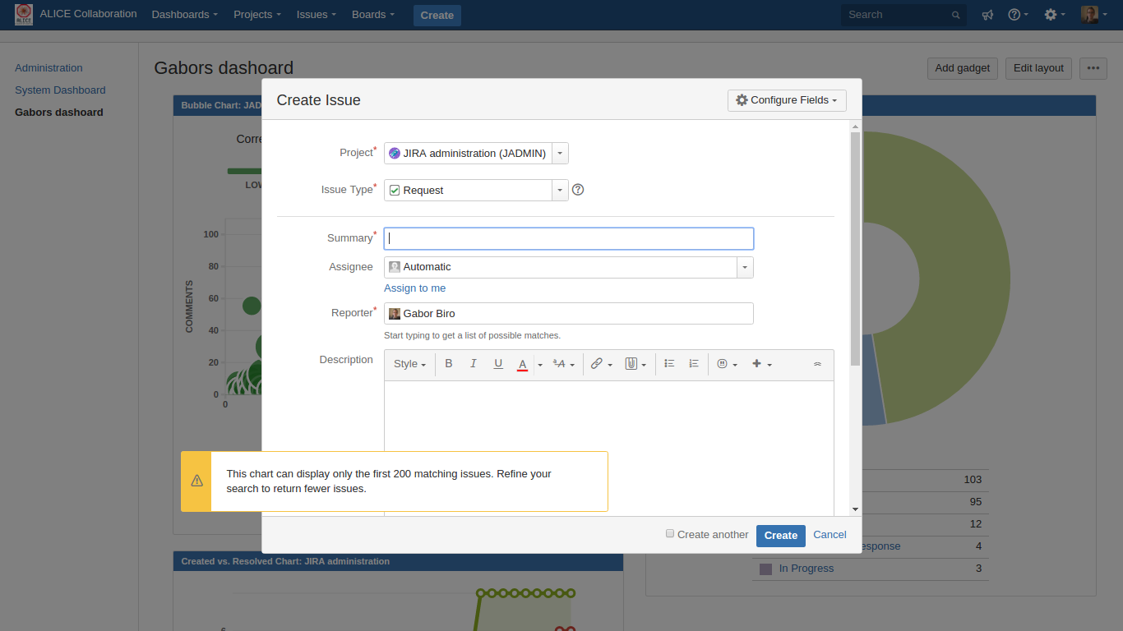Open the Boards menu
1123x631 pixels.
point(372,15)
